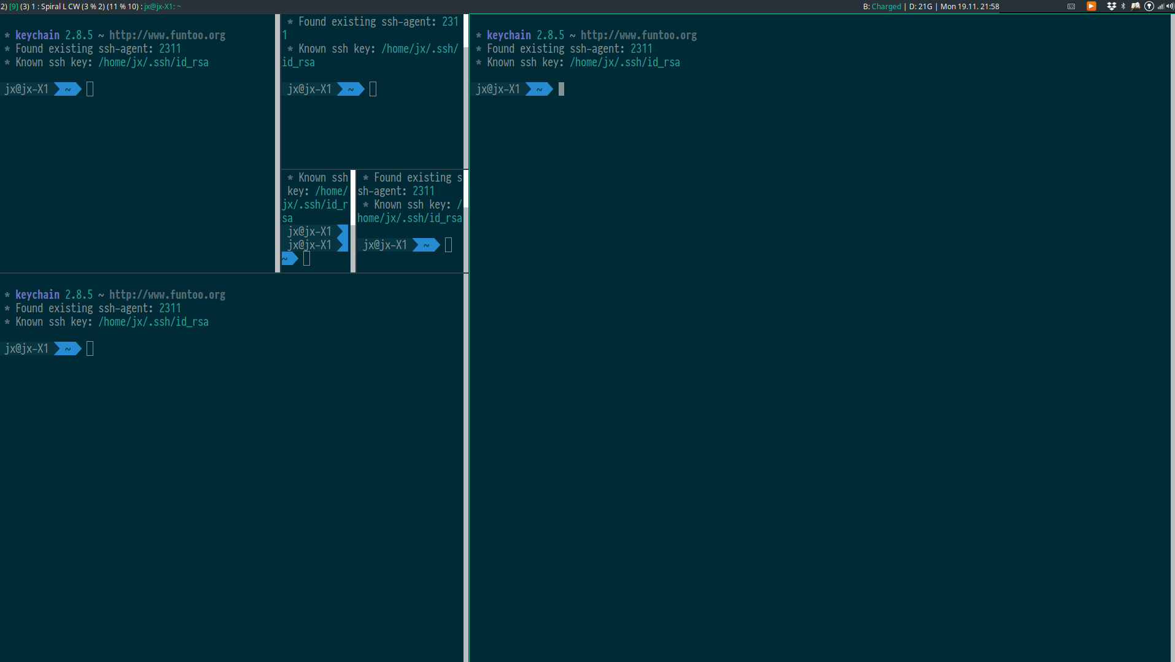1175x662 pixels.
Task: Open funtoo.org link in the bottom-left terminal
Action: coord(167,294)
